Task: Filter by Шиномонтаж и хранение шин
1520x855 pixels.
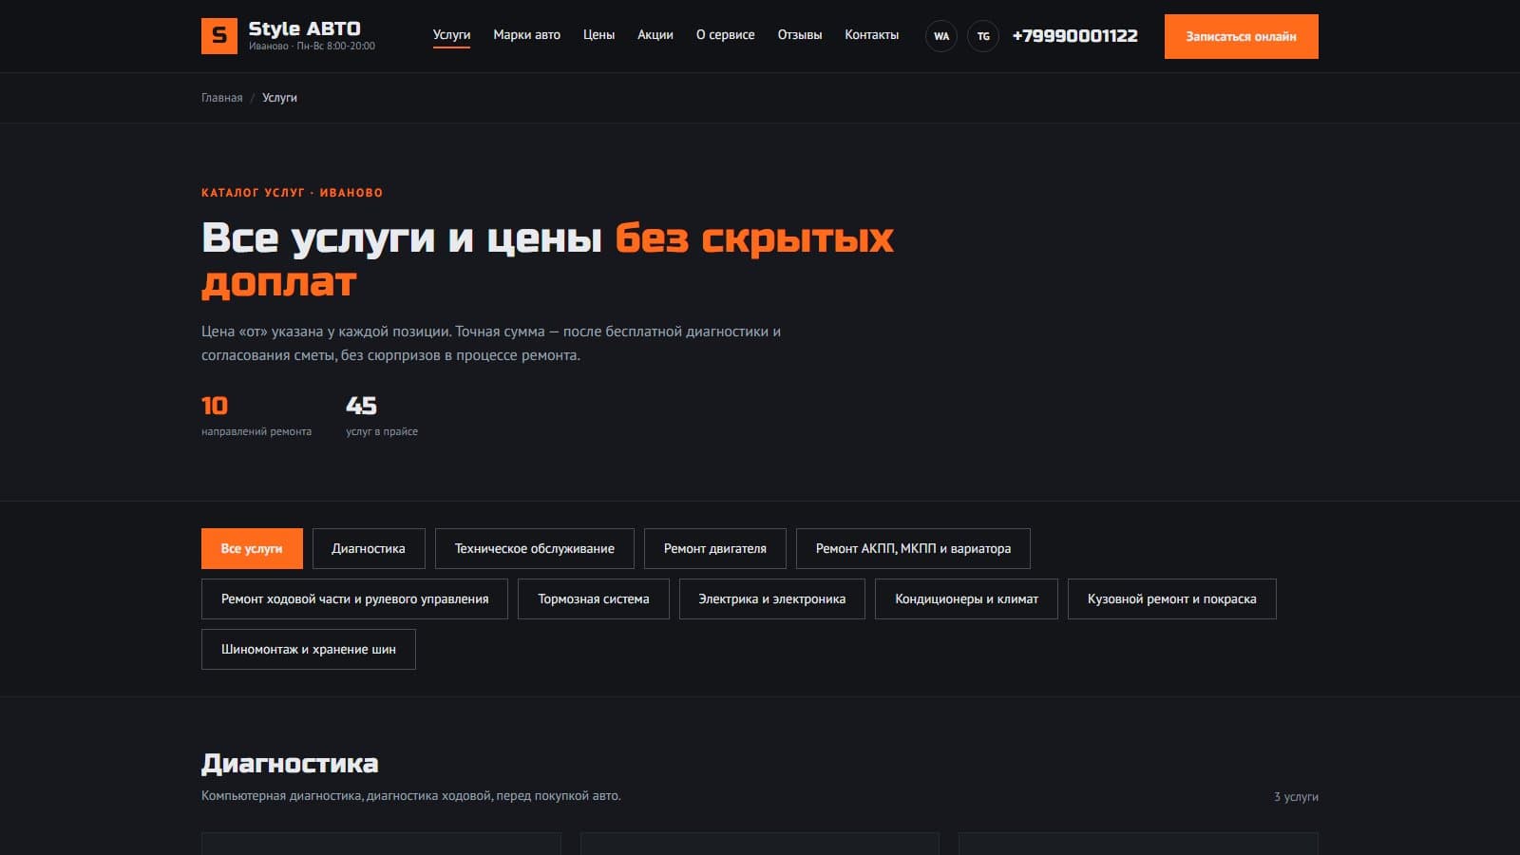Action: click(x=309, y=649)
